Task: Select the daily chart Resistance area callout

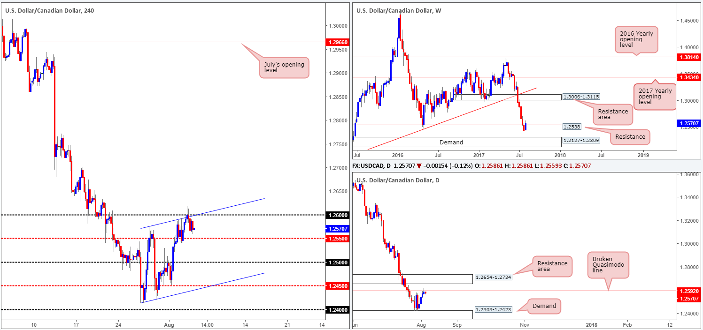Action: [x=552, y=267]
